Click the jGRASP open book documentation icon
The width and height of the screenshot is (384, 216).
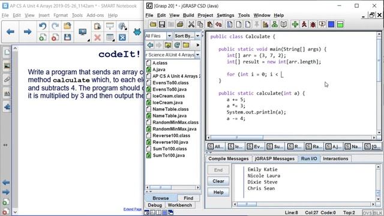pyautogui.click(x=284, y=24)
